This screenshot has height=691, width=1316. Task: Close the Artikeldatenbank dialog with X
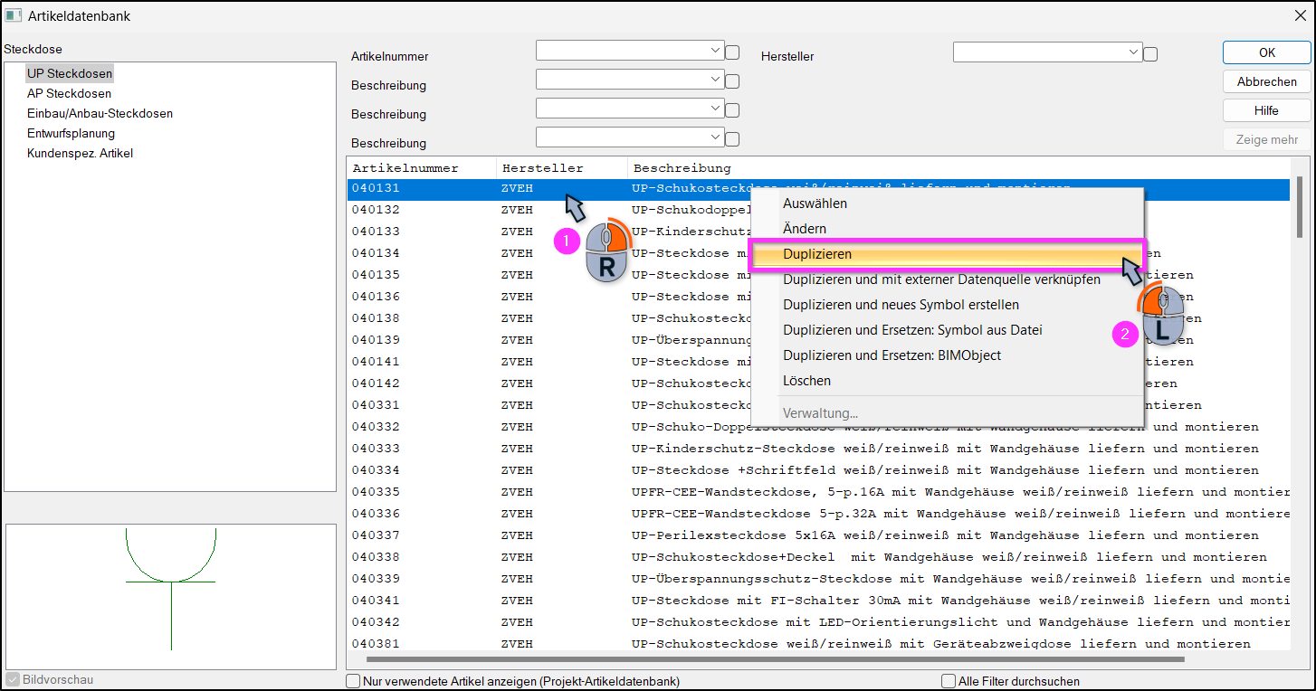click(1300, 15)
